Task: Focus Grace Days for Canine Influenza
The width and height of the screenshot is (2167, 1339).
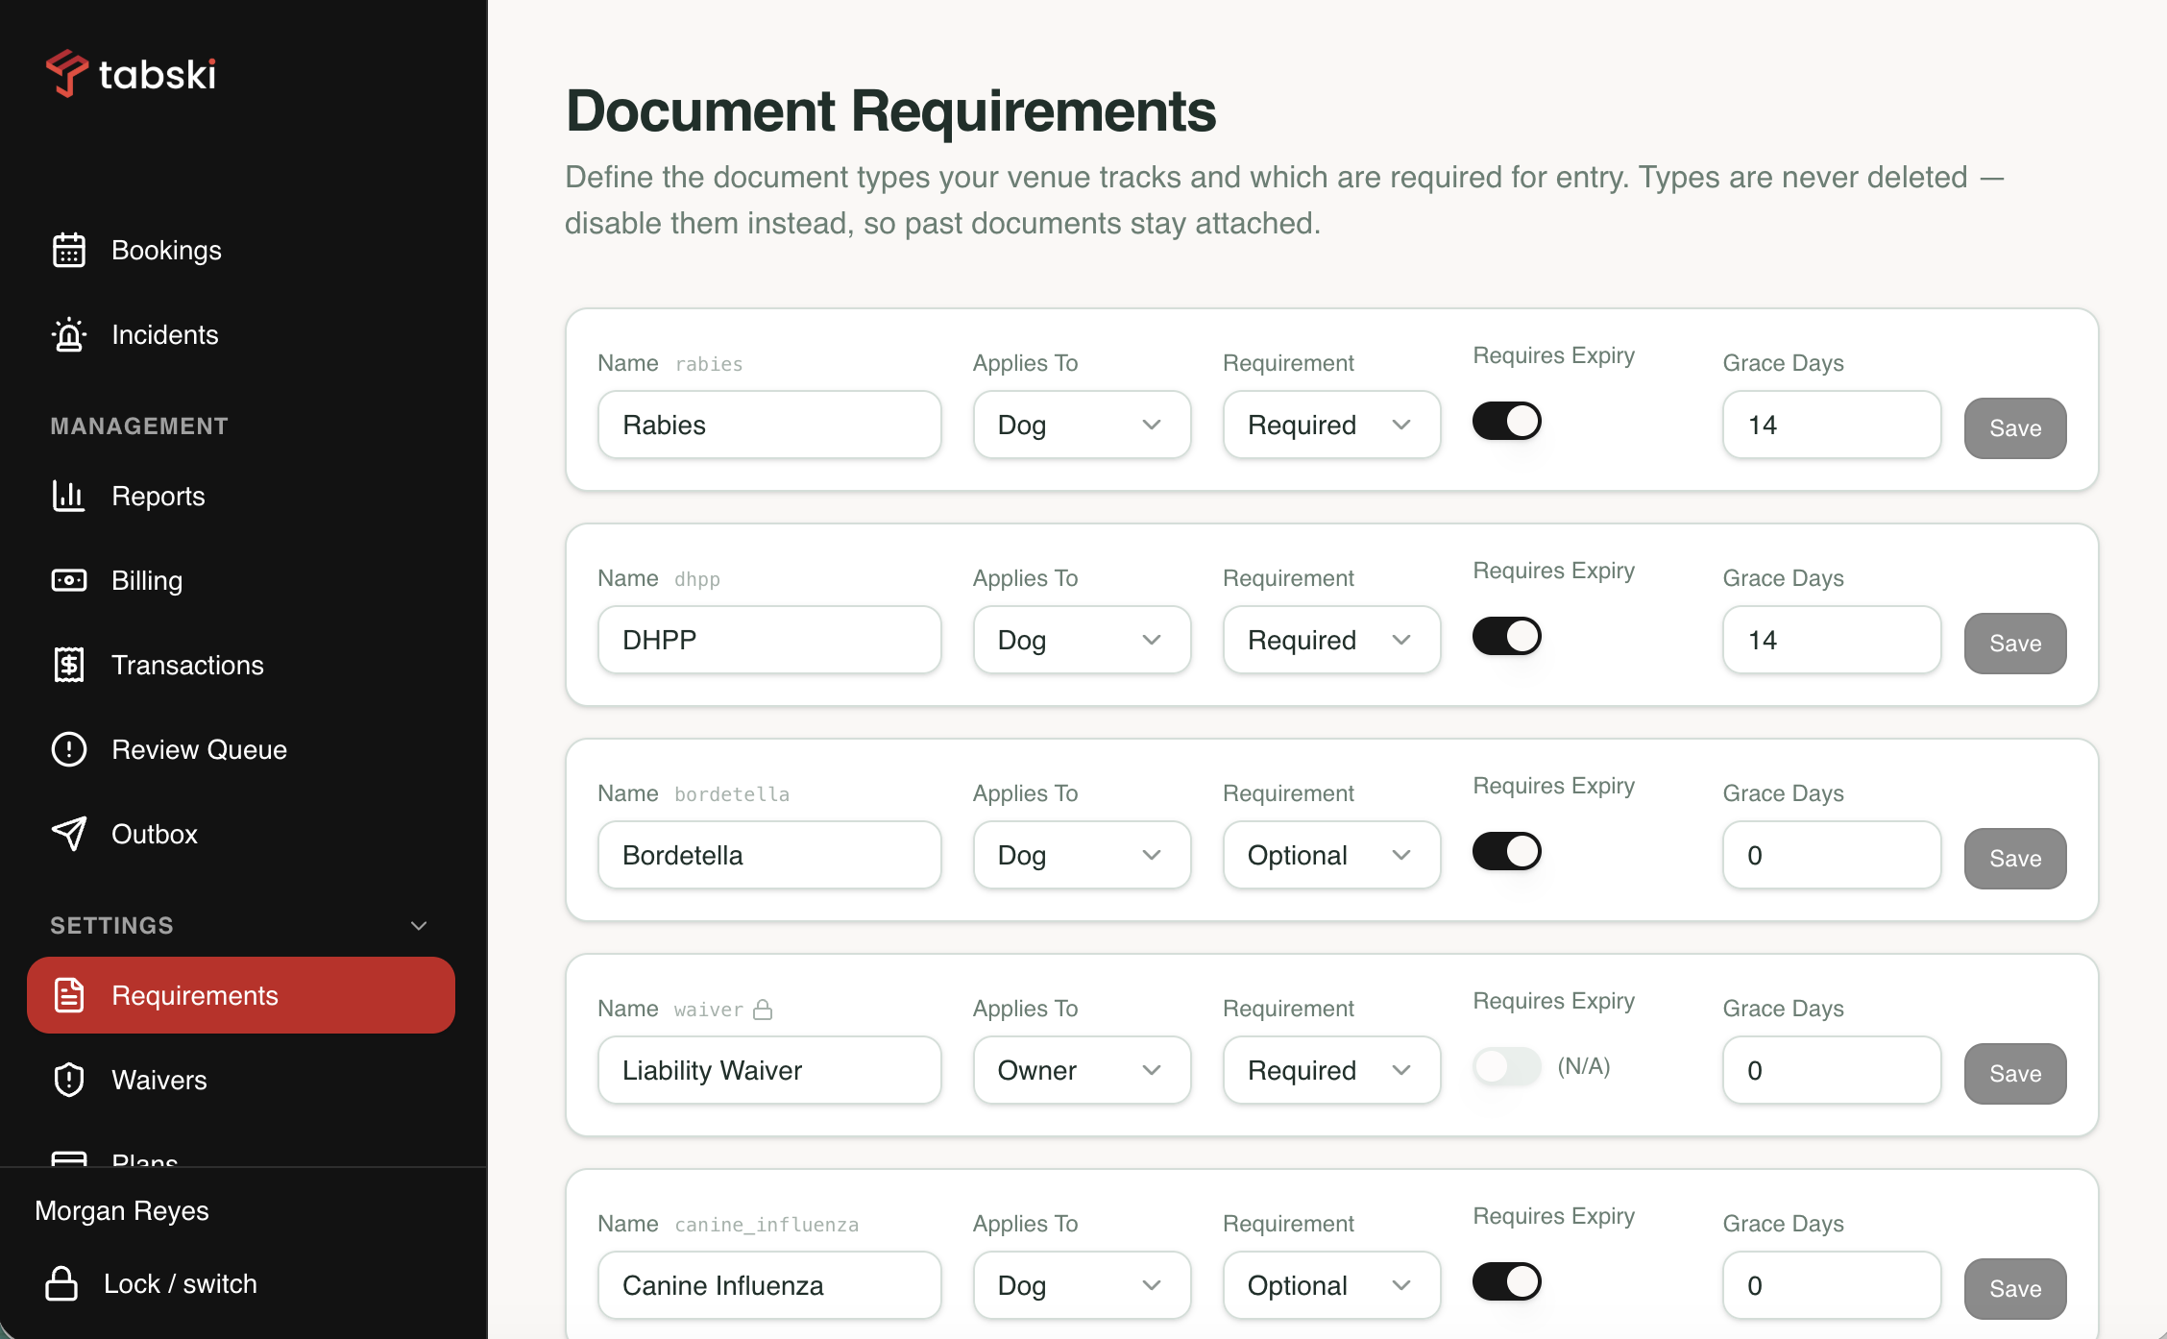Action: click(x=1832, y=1285)
